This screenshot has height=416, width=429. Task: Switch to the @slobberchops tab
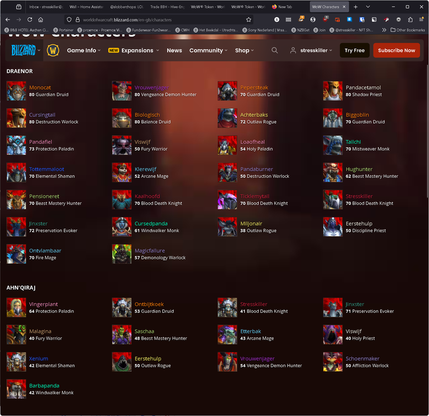click(127, 7)
